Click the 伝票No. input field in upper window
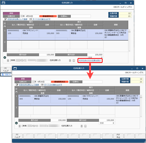Viewport: 146px width, 143px height. [81, 16]
